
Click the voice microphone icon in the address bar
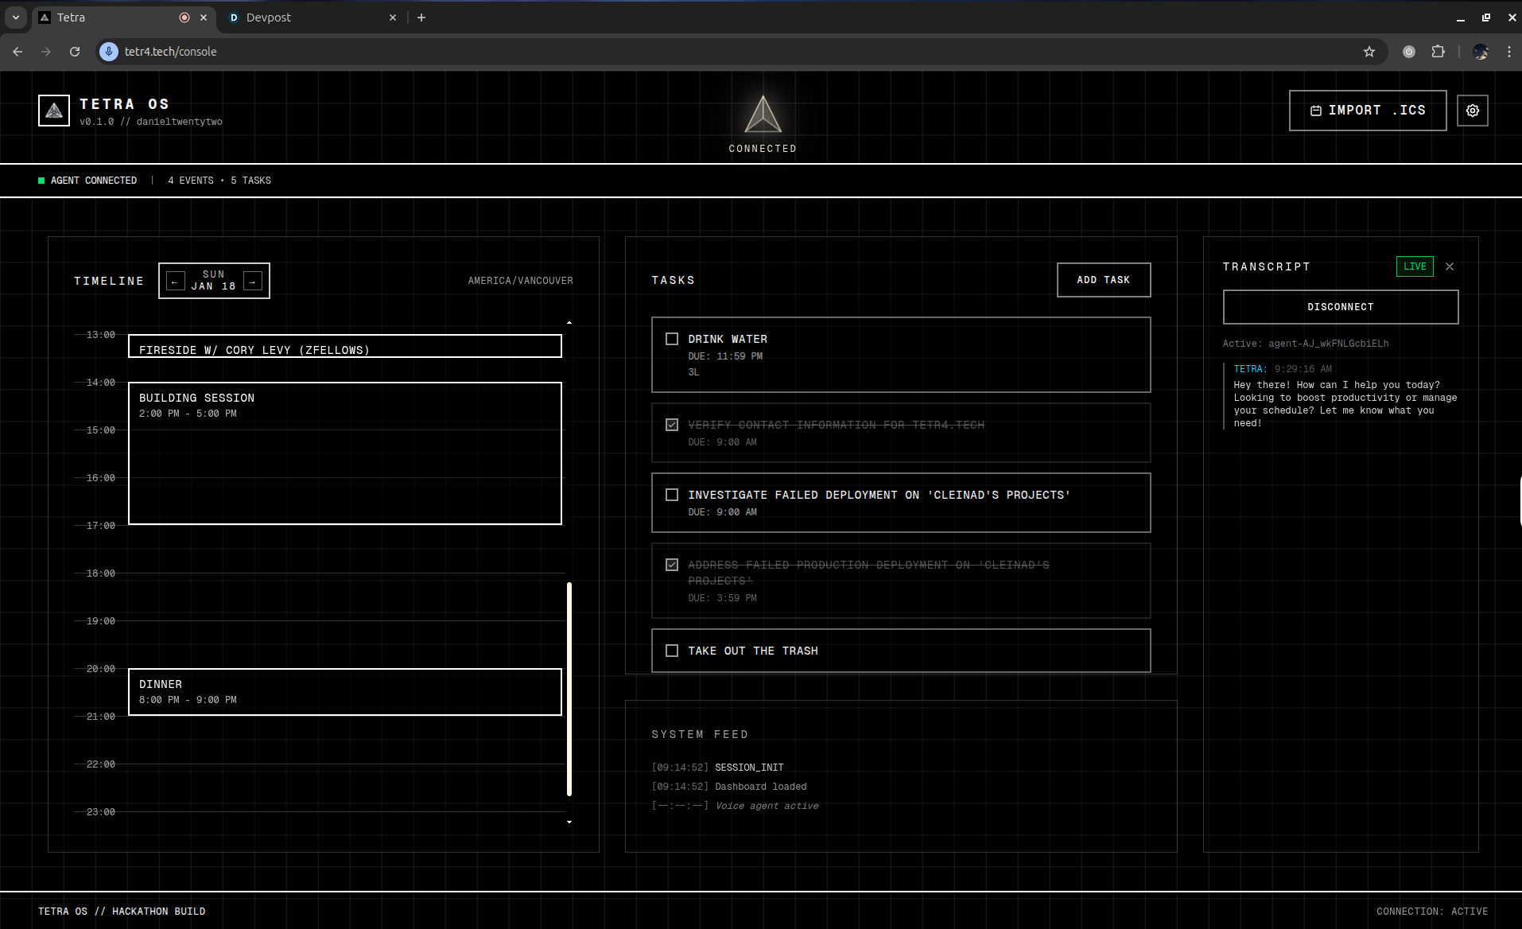click(109, 52)
